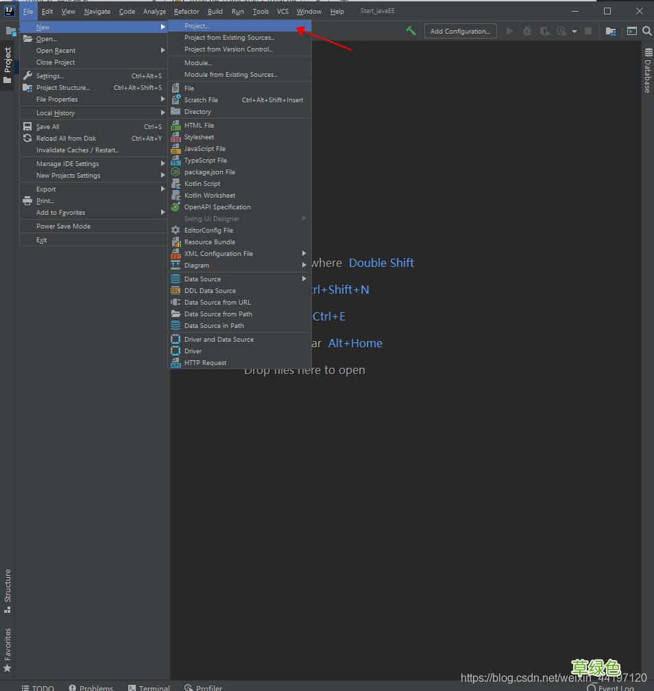Click Project... in the New submenu

pos(197,26)
